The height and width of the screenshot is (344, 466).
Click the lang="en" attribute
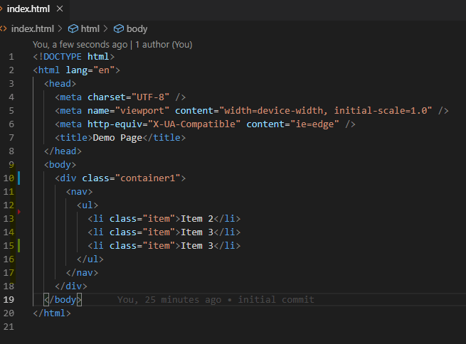pyautogui.click(x=90, y=70)
